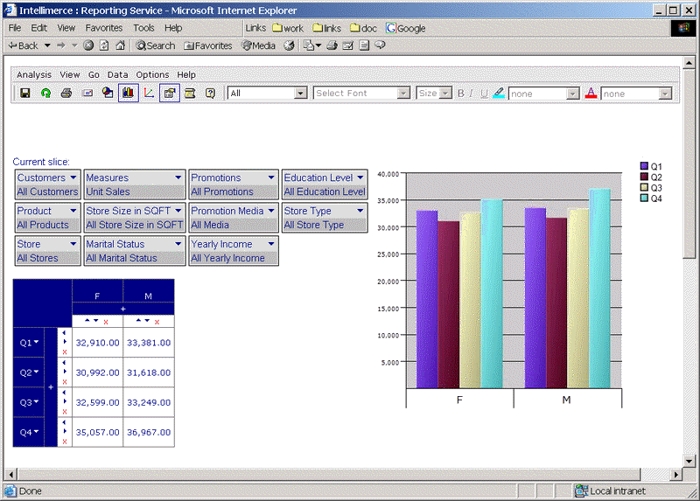Open the Size dropdown

445,94
